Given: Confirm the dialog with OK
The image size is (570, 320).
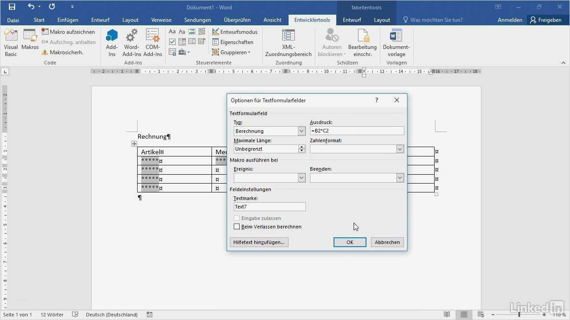Looking at the screenshot, I should [350, 242].
